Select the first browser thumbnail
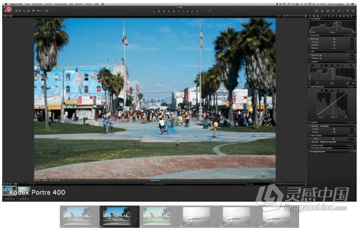 [10, 191]
